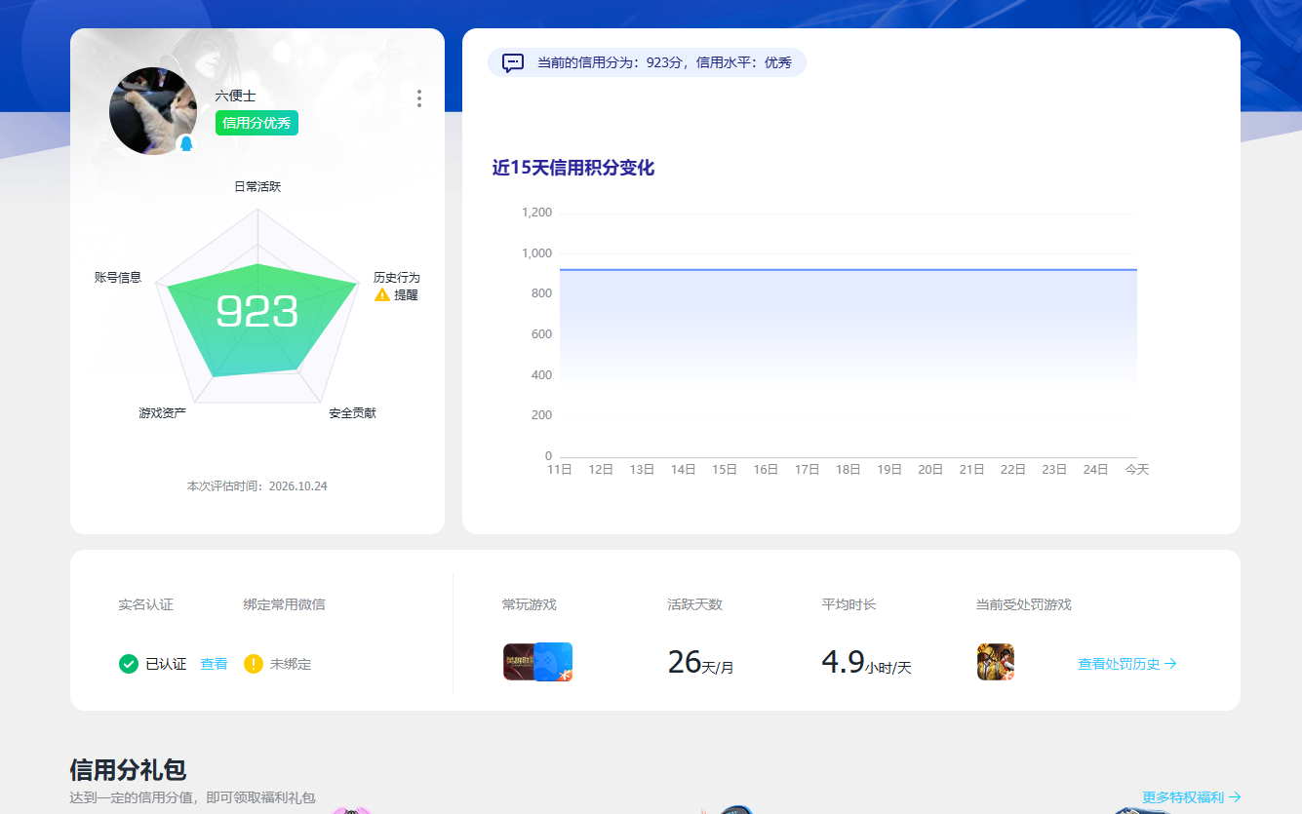Click the green 信用分优秀 badge
This screenshot has height=814, width=1302.
[256, 123]
